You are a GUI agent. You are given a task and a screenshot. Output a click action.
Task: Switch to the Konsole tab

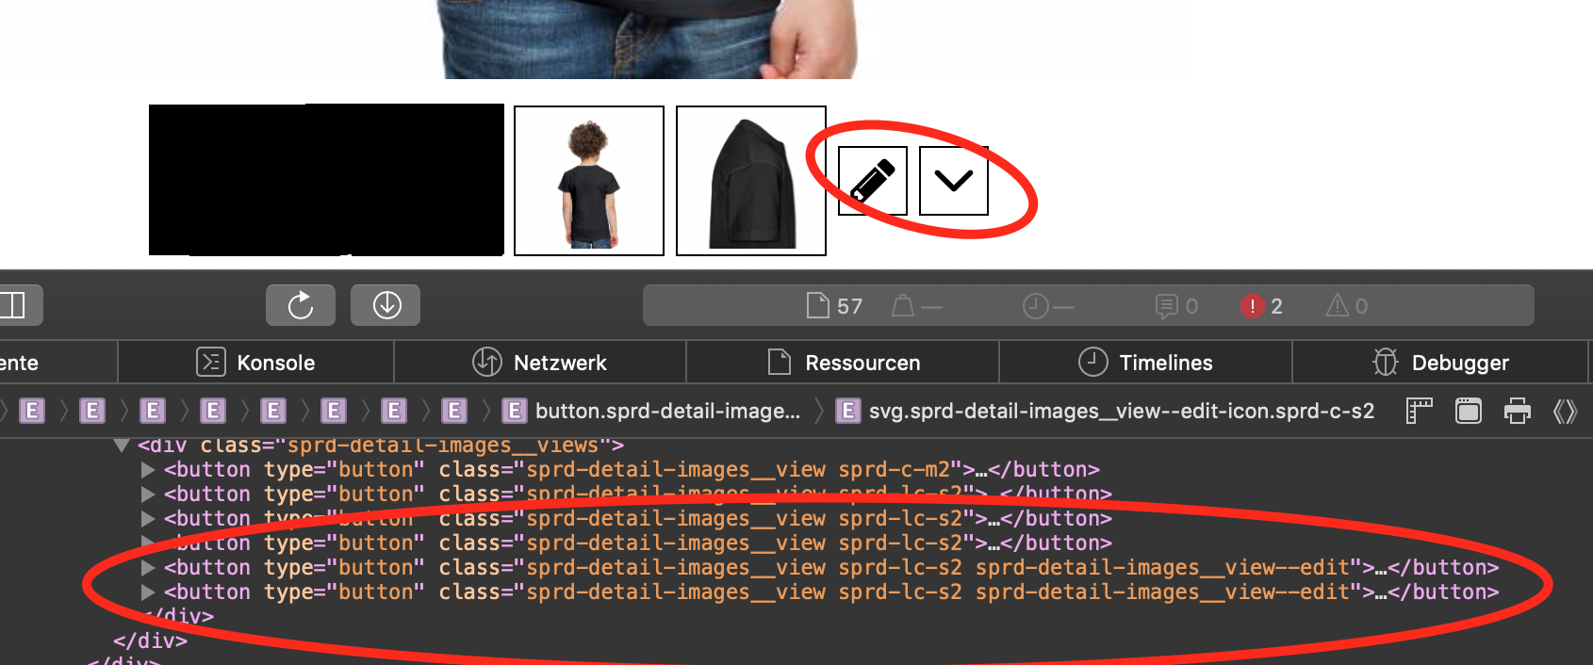point(256,363)
